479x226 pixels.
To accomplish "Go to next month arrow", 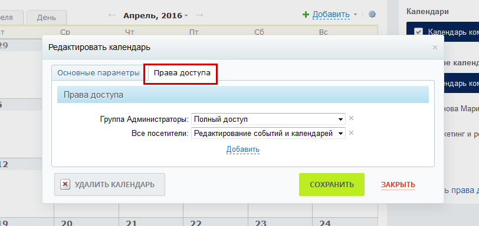I will pyautogui.click(x=199, y=15).
